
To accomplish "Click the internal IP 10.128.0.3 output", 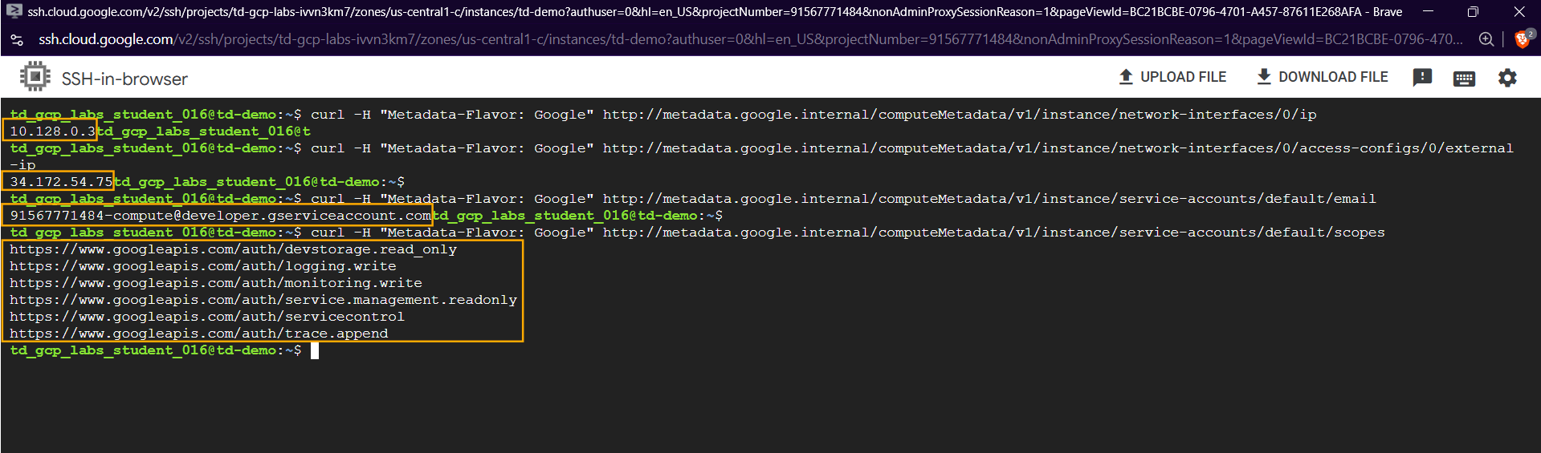I will pos(52,131).
